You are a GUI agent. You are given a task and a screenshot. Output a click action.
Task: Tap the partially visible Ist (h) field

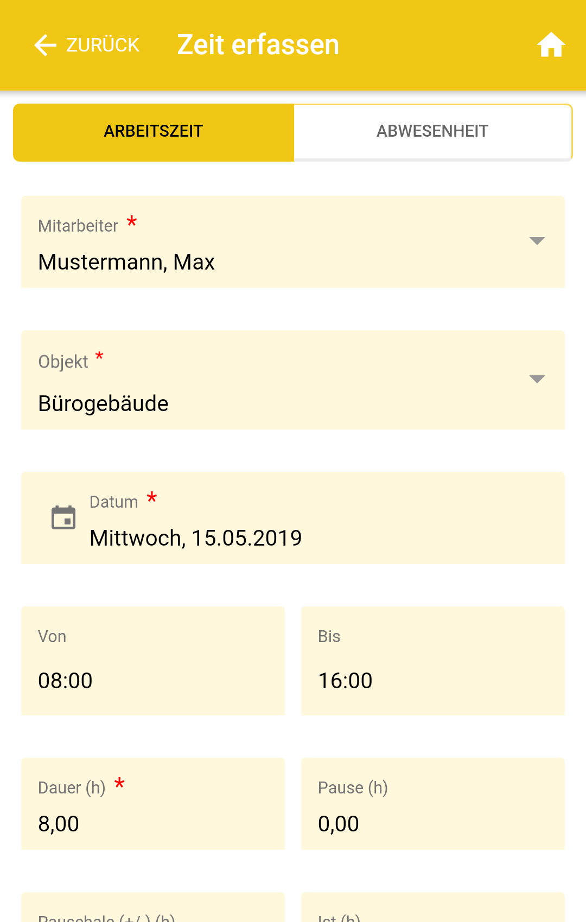pos(432,911)
